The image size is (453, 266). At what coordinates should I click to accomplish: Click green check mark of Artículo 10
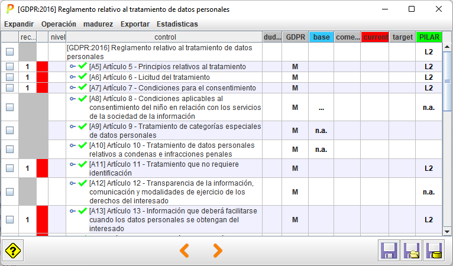(83, 145)
